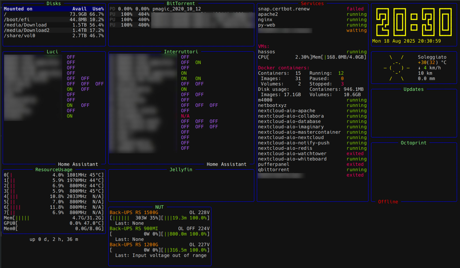Select the Back-UPS RS 900MI entry

[x=134, y=229]
